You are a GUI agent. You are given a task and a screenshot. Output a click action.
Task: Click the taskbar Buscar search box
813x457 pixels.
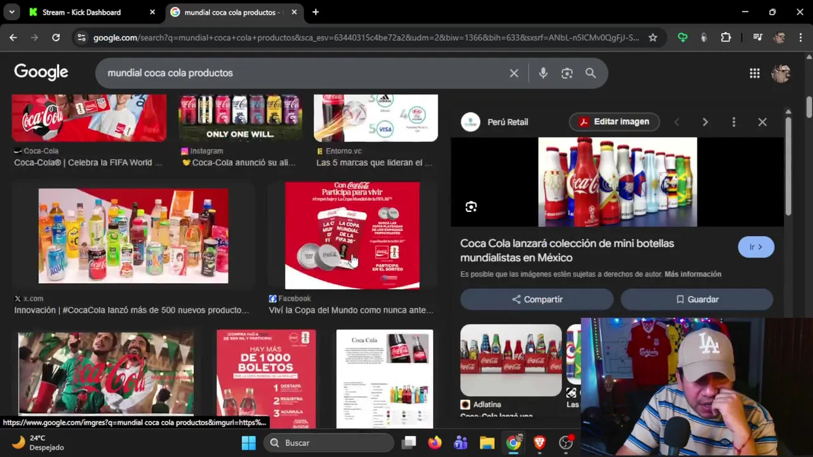tap(329, 442)
